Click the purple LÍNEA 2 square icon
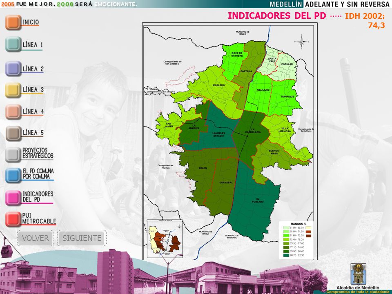This screenshot has width=392, height=294. pos(13,69)
